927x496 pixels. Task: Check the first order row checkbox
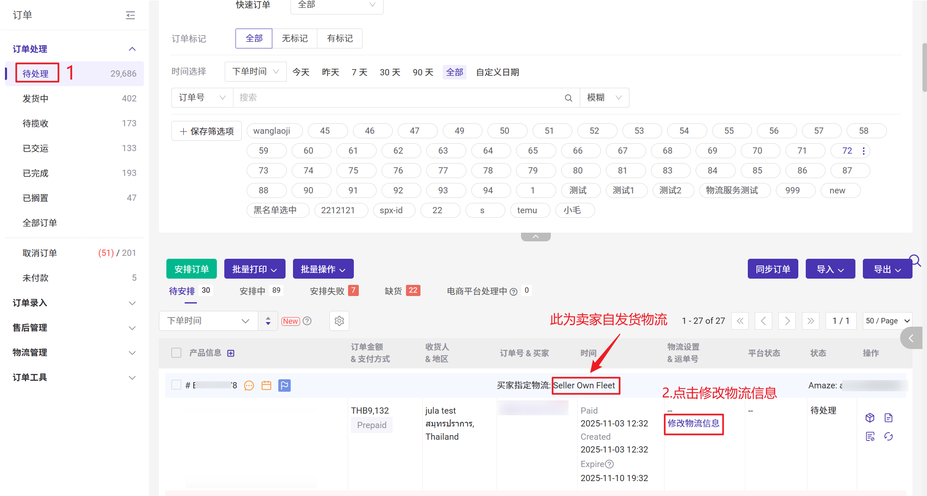coord(176,385)
